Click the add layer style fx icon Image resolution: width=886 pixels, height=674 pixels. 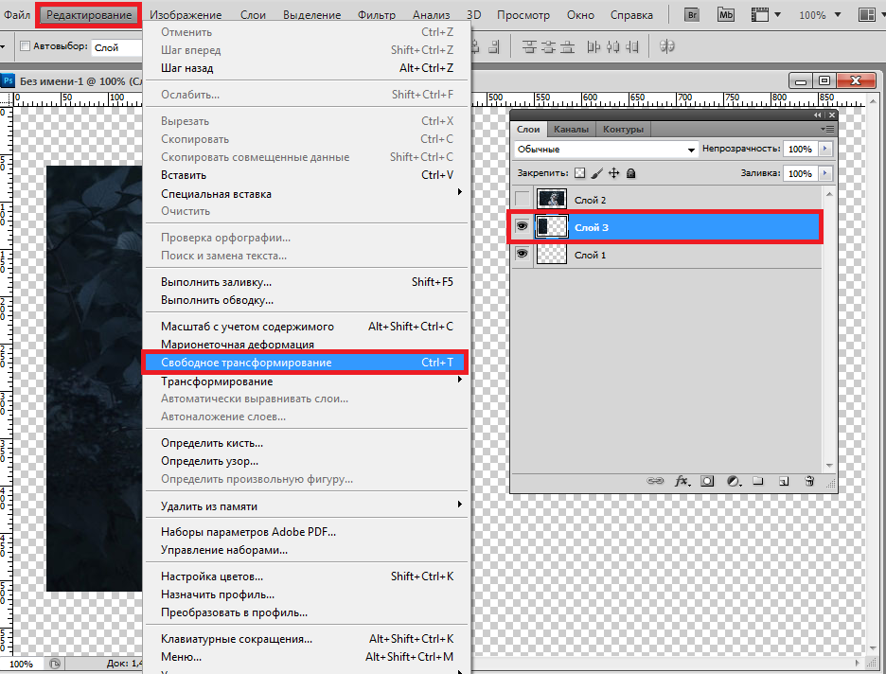[x=682, y=481]
